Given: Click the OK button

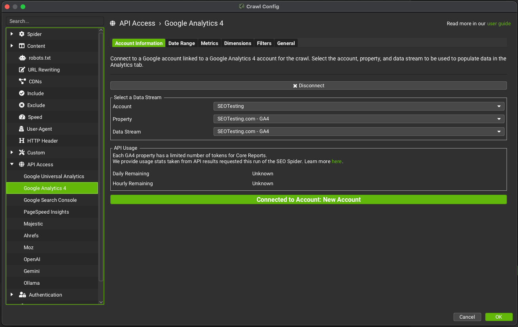Looking at the screenshot, I should point(499,317).
